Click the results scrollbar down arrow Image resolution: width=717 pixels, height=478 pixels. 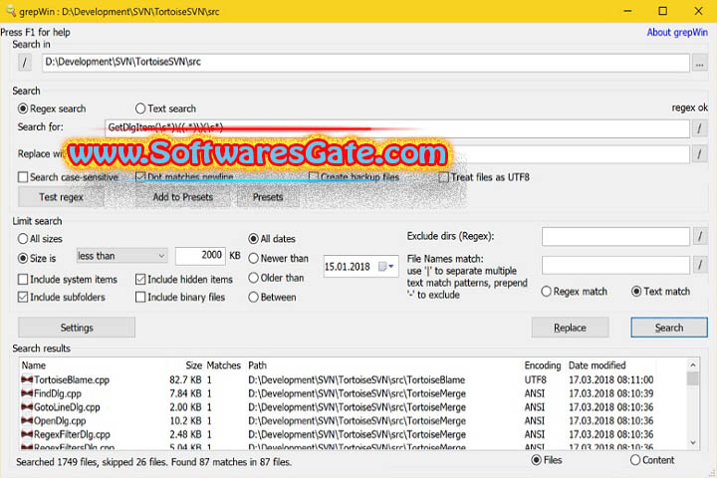tap(693, 443)
